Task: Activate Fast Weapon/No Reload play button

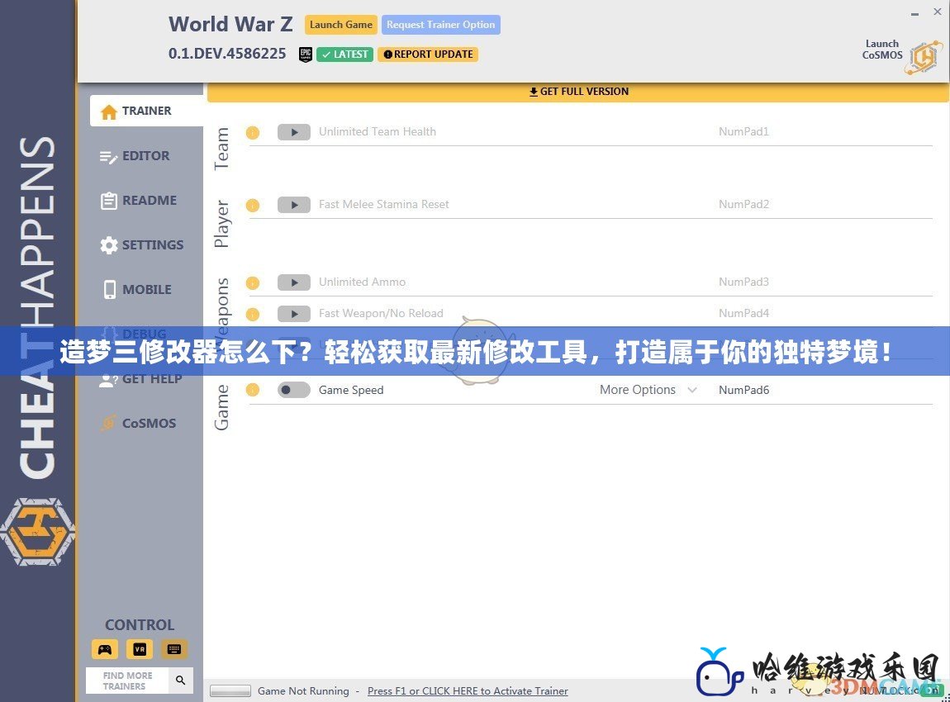Action: [x=294, y=314]
